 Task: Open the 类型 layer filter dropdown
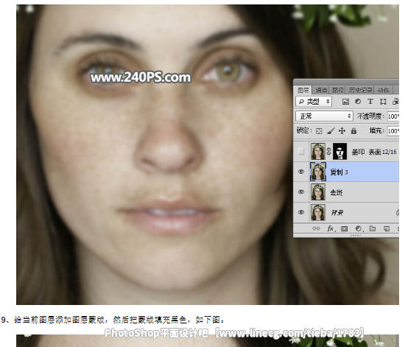(314, 102)
